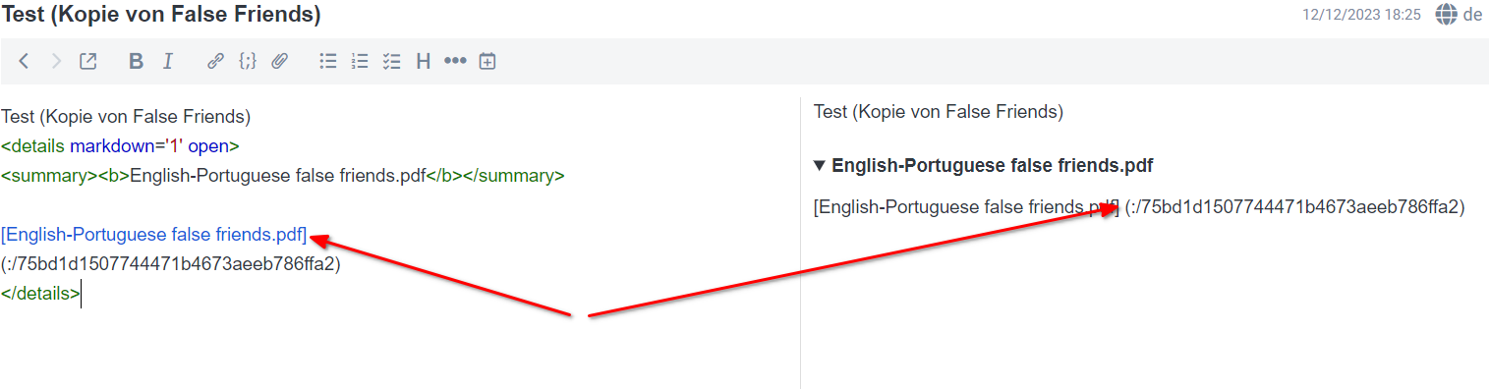This screenshot has height=389, width=1489.
Task: Go forward with the right arrow icon
Action: coord(56,61)
